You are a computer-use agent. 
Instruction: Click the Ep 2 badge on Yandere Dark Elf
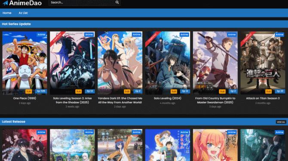coord(138,91)
